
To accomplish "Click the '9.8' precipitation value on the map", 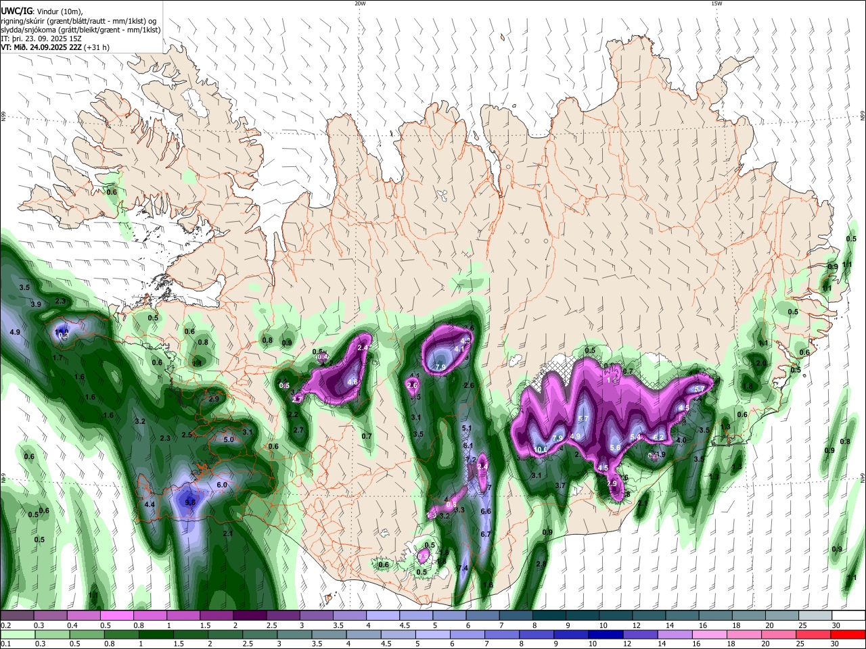I will pos(190,502).
